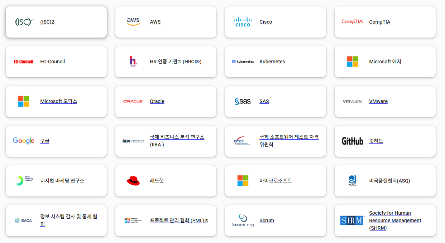Open the Microsoft 오피스 link
445x243 pixels.
[x=58, y=101]
